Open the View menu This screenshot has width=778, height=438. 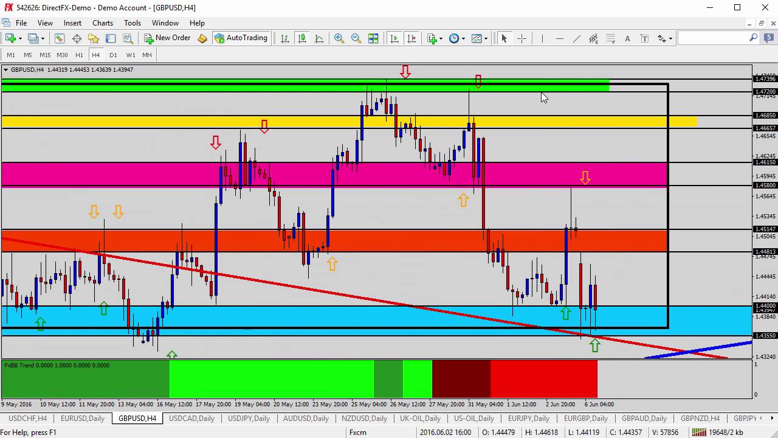[x=45, y=23]
